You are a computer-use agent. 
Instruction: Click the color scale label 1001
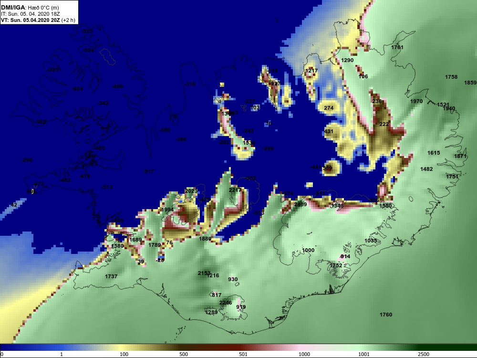click(x=364, y=354)
